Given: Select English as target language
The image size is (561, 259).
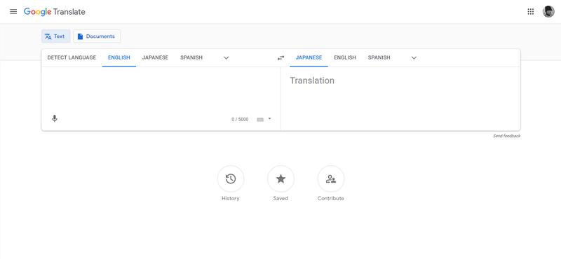Looking at the screenshot, I should point(345,57).
